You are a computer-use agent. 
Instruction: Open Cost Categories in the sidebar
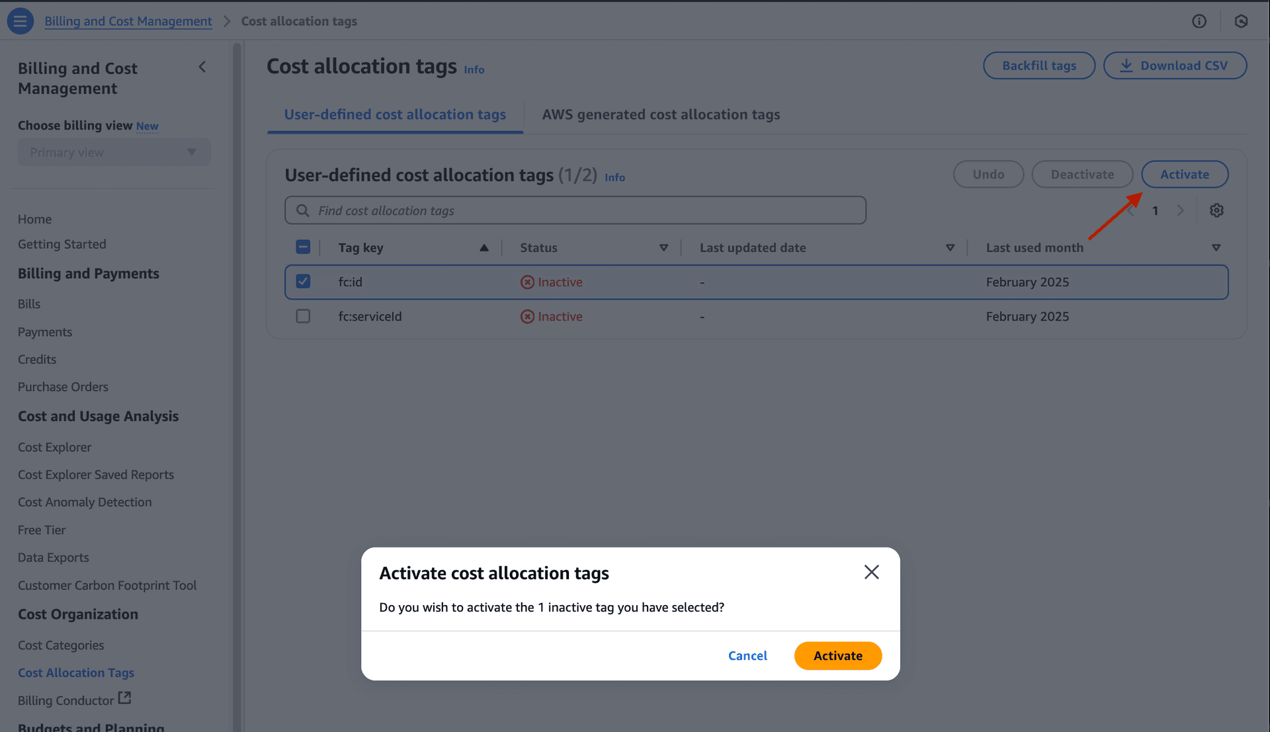coord(61,645)
